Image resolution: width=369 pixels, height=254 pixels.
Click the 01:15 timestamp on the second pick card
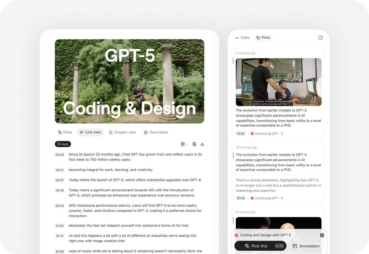tap(241, 198)
